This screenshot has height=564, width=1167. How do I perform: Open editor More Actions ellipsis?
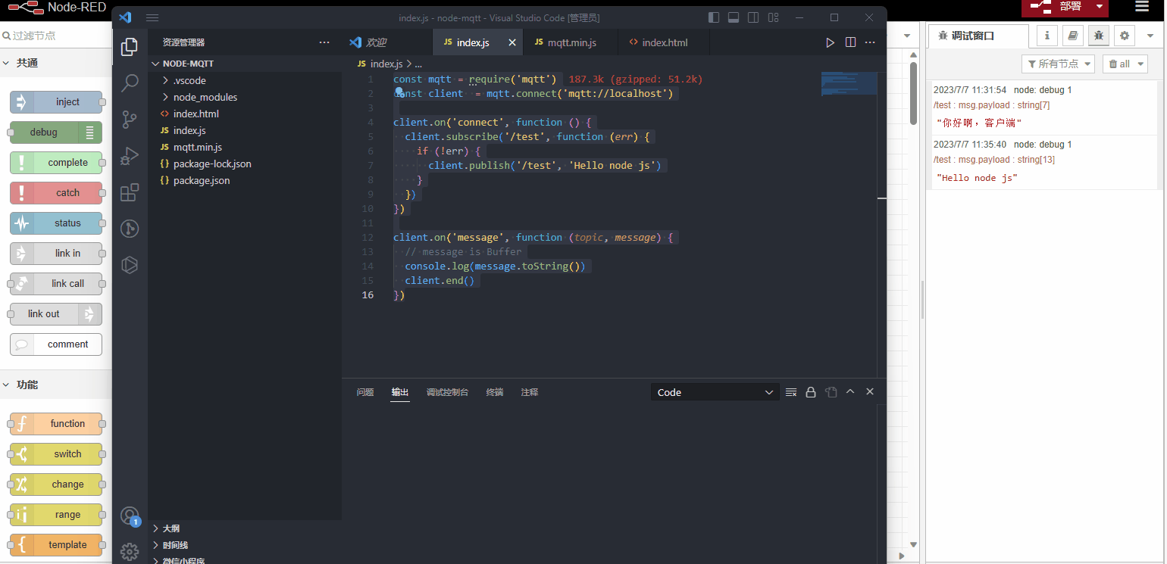[x=870, y=42]
